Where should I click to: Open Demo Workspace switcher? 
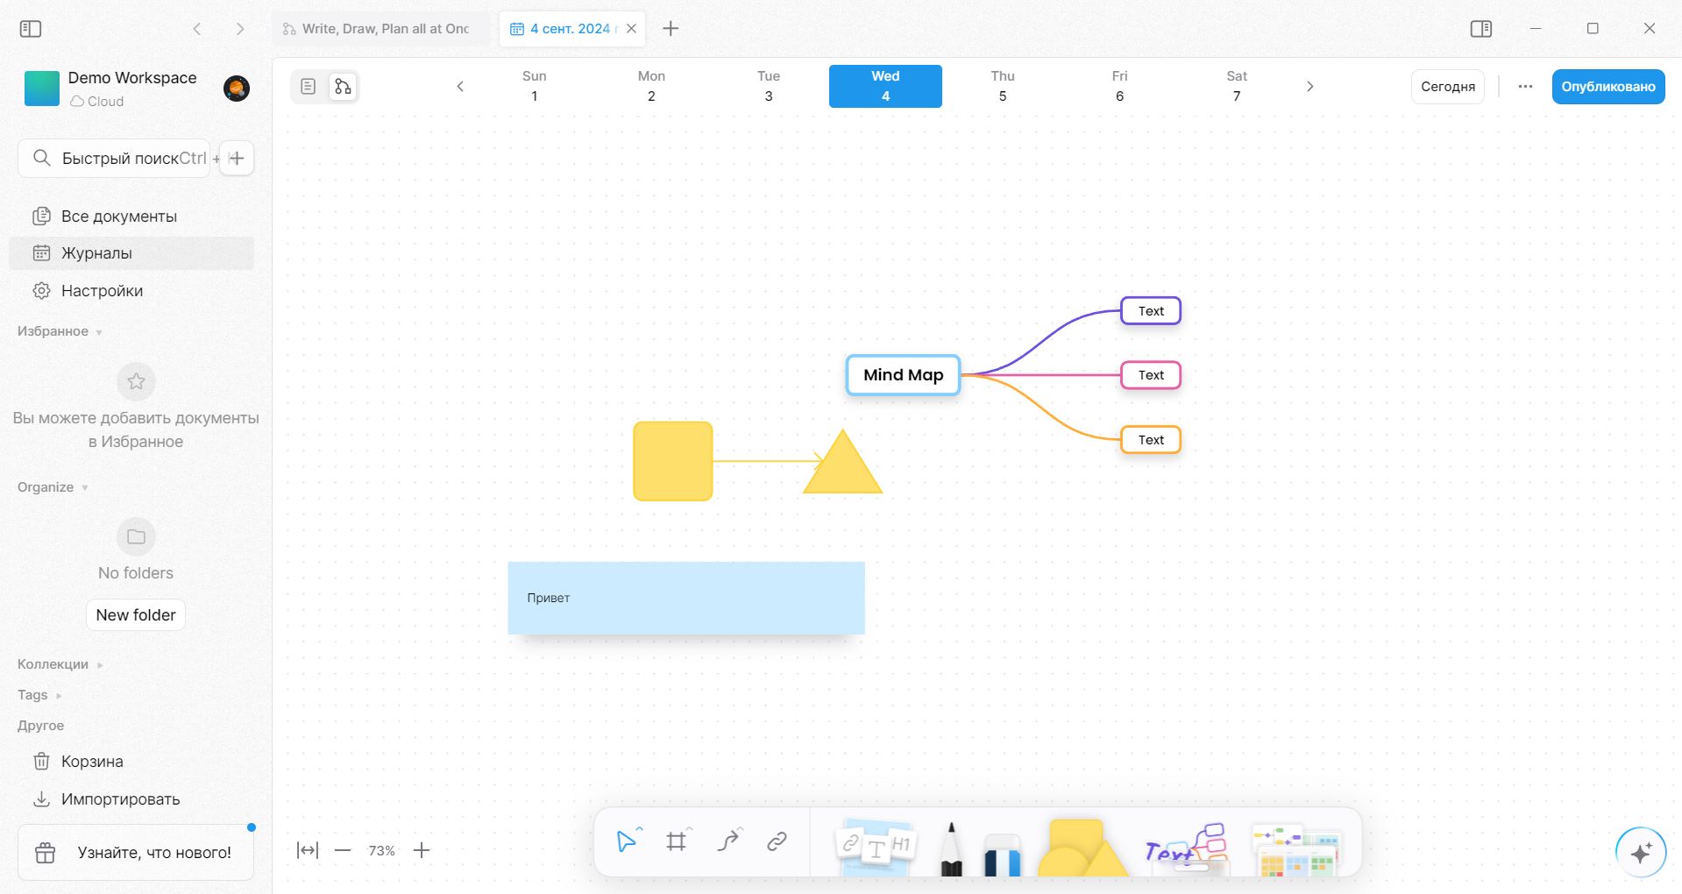(x=110, y=89)
